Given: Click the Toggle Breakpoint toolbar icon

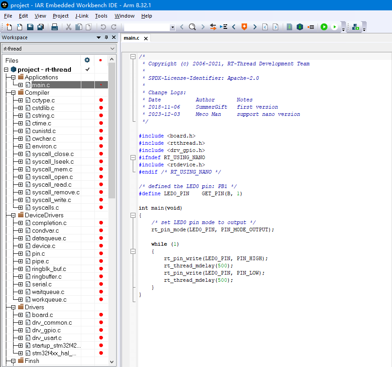Looking at the screenshot, I should coord(311,27).
